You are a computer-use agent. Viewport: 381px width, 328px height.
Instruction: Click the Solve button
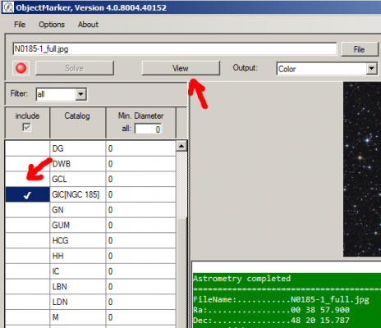(x=75, y=68)
